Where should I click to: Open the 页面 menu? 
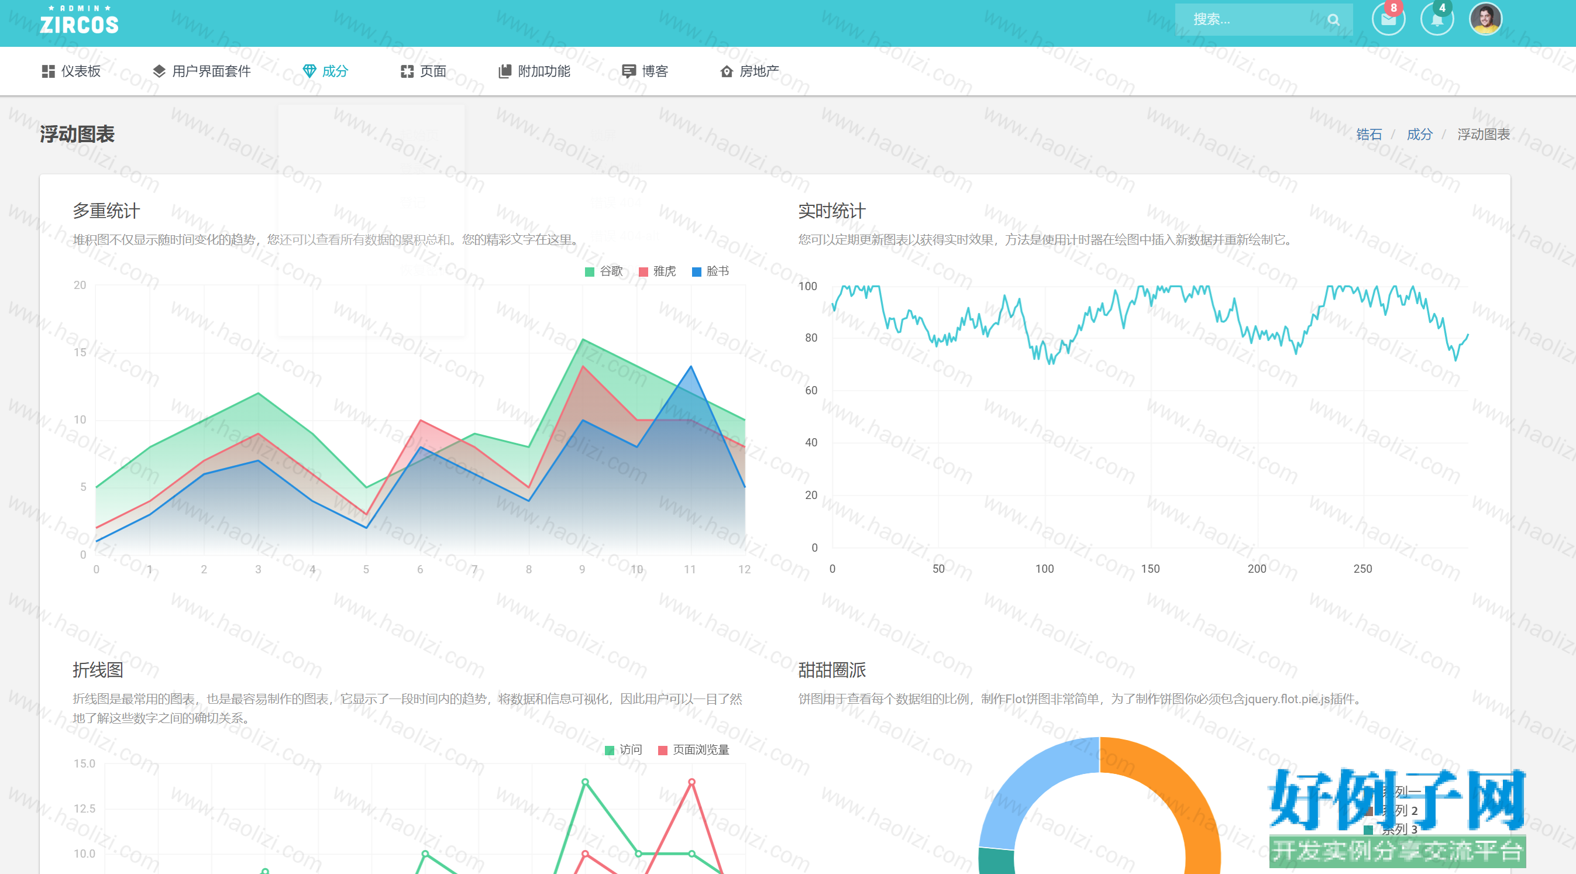[424, 71]
